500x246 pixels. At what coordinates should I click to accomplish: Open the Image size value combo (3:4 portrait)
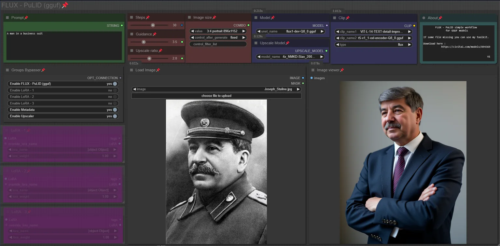tap(218, 31)
